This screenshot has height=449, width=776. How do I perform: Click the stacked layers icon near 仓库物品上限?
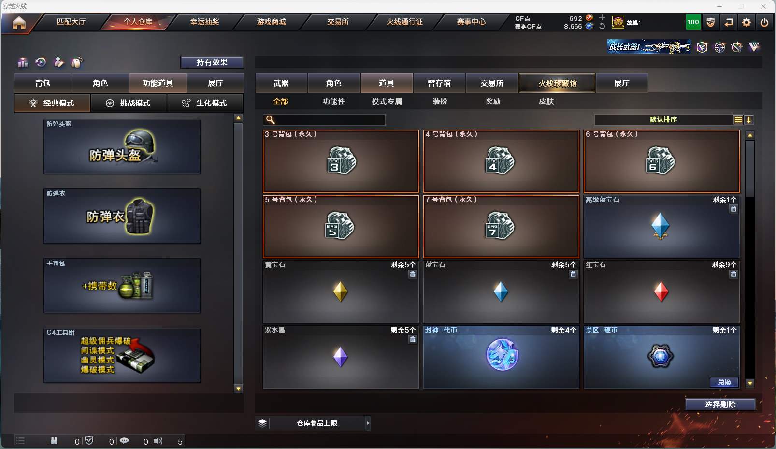tap(262, 423)
